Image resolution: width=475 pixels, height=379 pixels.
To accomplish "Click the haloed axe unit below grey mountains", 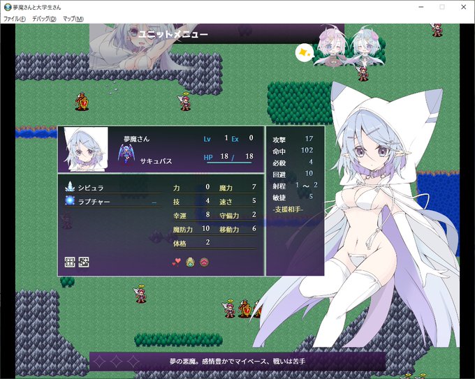I will [x=184, y=101].
